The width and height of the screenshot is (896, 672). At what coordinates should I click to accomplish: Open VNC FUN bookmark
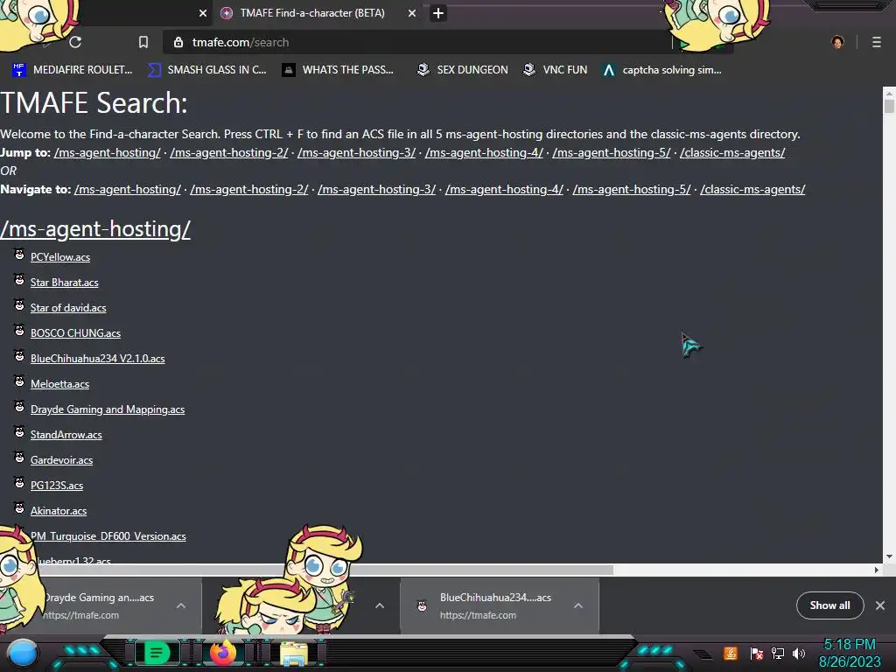[x=556, y=70]
